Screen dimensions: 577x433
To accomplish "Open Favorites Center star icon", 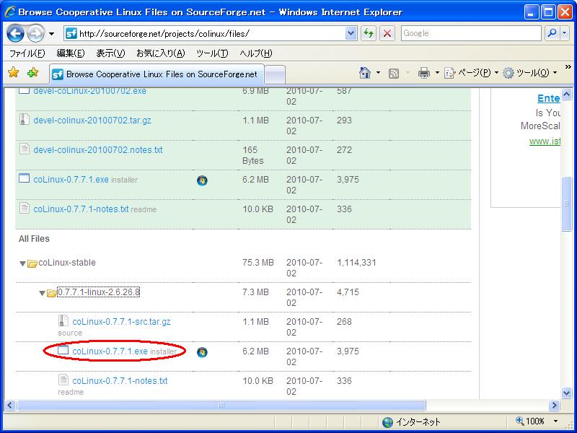I will point(13,72).
